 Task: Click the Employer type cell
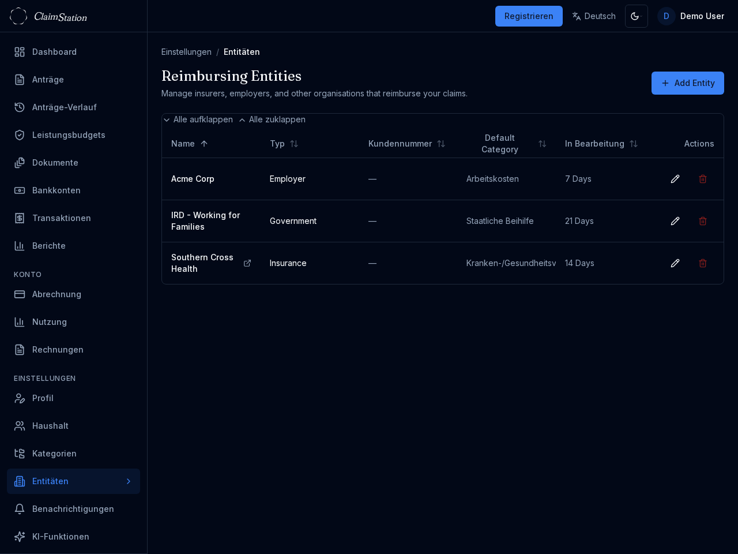click(288, 179)
